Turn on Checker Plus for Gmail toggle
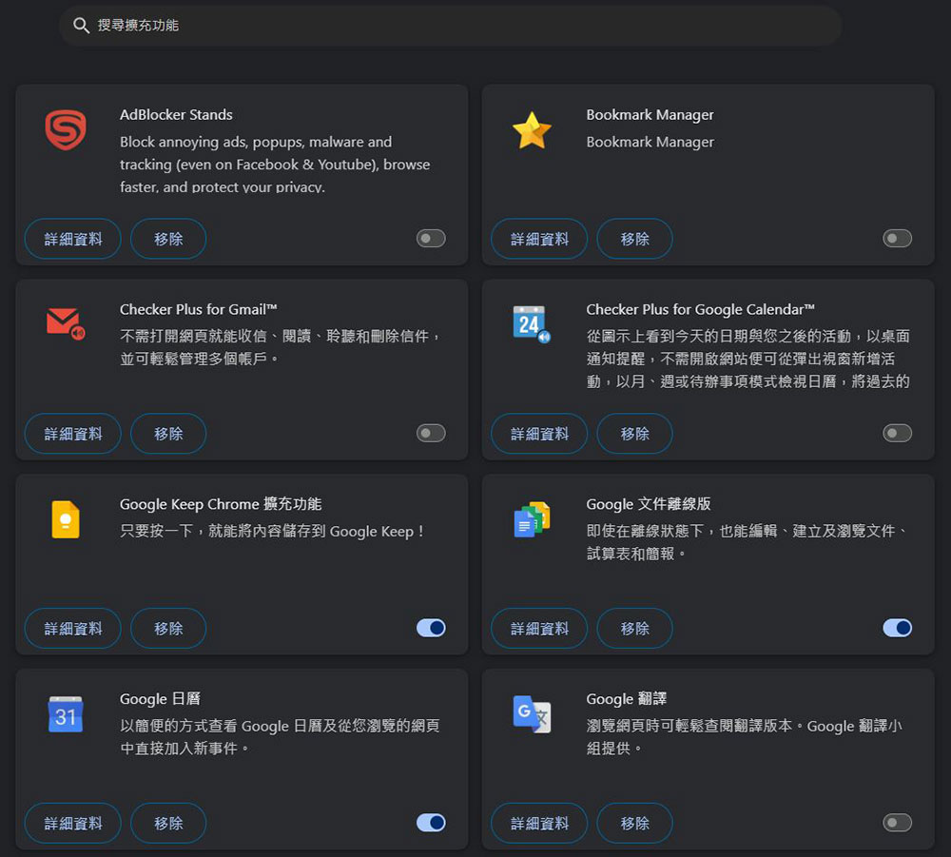951x857 pixels. (x=431, y=434)
